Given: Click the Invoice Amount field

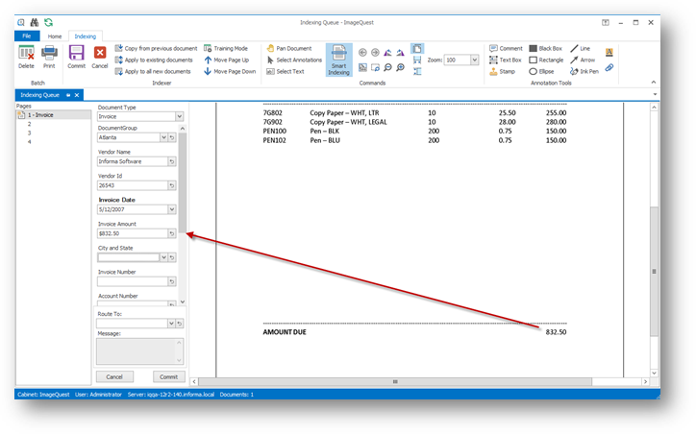Looking at the screenshot, I should (x=133, y=233).
